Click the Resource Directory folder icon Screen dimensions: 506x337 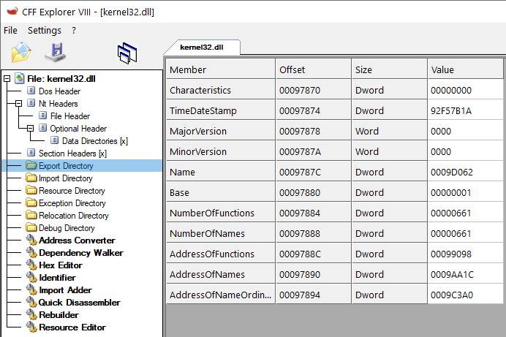click(31, 190)
